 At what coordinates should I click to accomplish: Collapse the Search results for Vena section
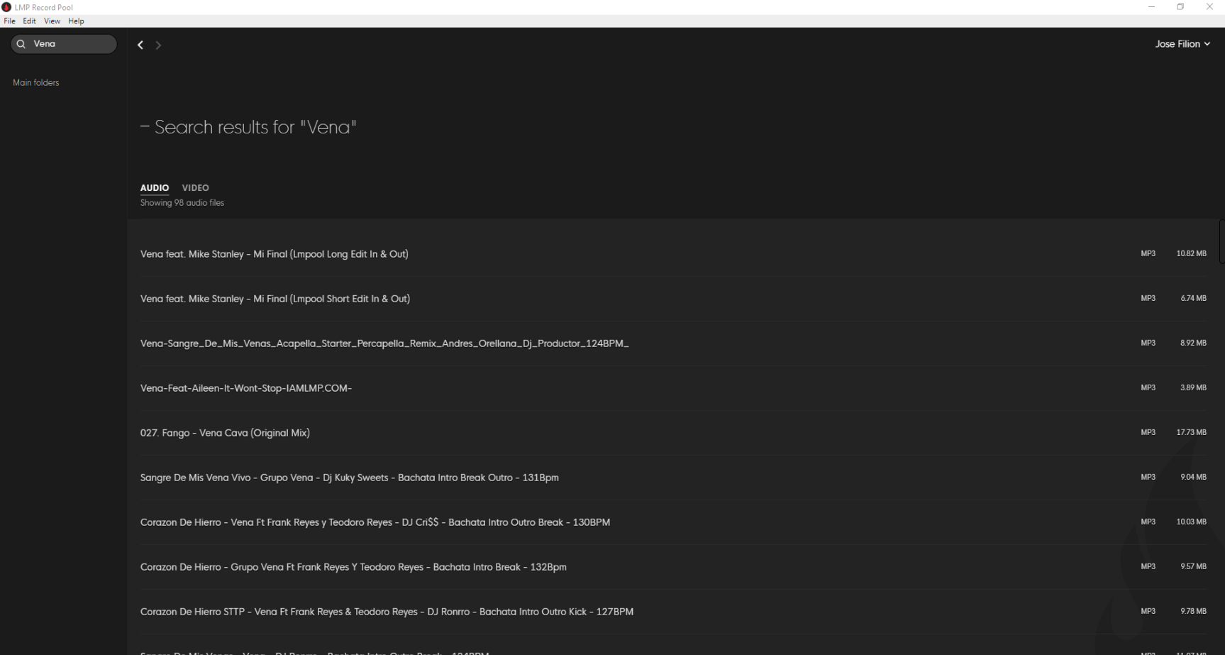[x=145, y=126]
